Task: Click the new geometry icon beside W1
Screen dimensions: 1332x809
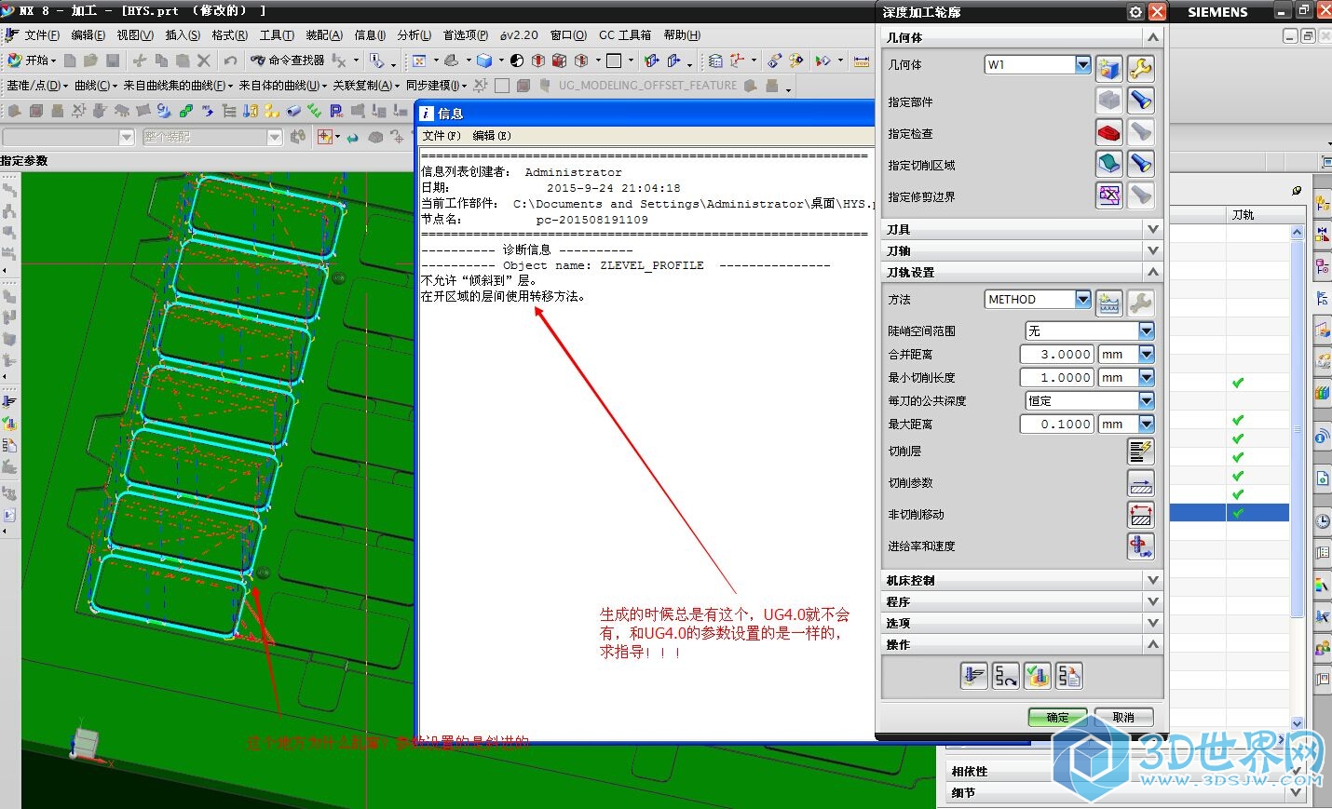Action: pos(1108,68)
